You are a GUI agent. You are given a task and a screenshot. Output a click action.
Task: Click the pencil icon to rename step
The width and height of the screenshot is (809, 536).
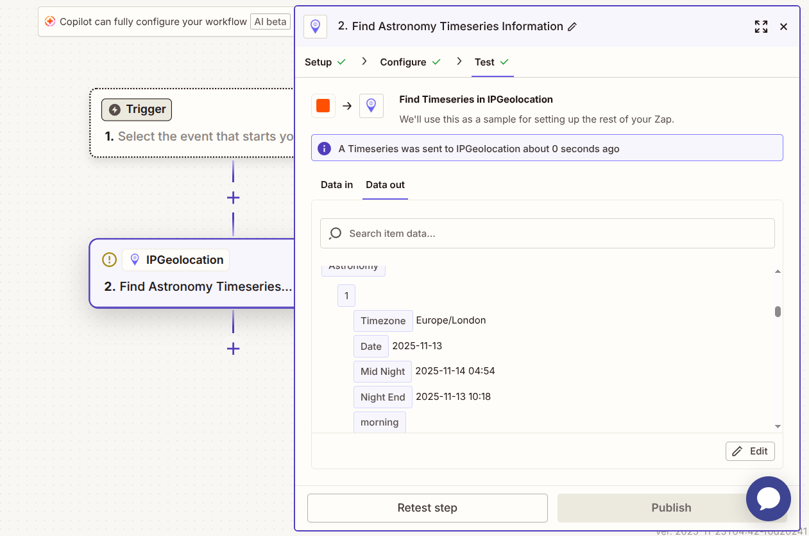pos(572,27)
